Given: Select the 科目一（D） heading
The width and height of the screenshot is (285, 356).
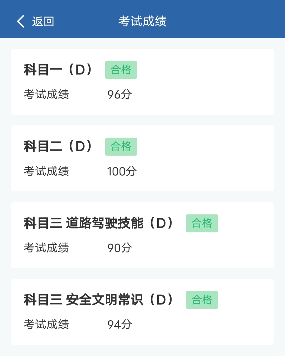Looking at the screenshot, I should 58,70.
